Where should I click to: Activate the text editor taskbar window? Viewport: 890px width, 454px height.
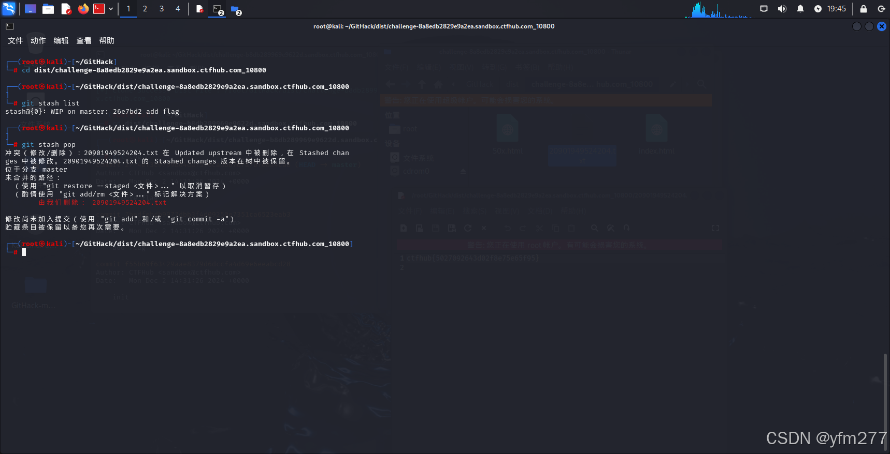click(199, 9)
